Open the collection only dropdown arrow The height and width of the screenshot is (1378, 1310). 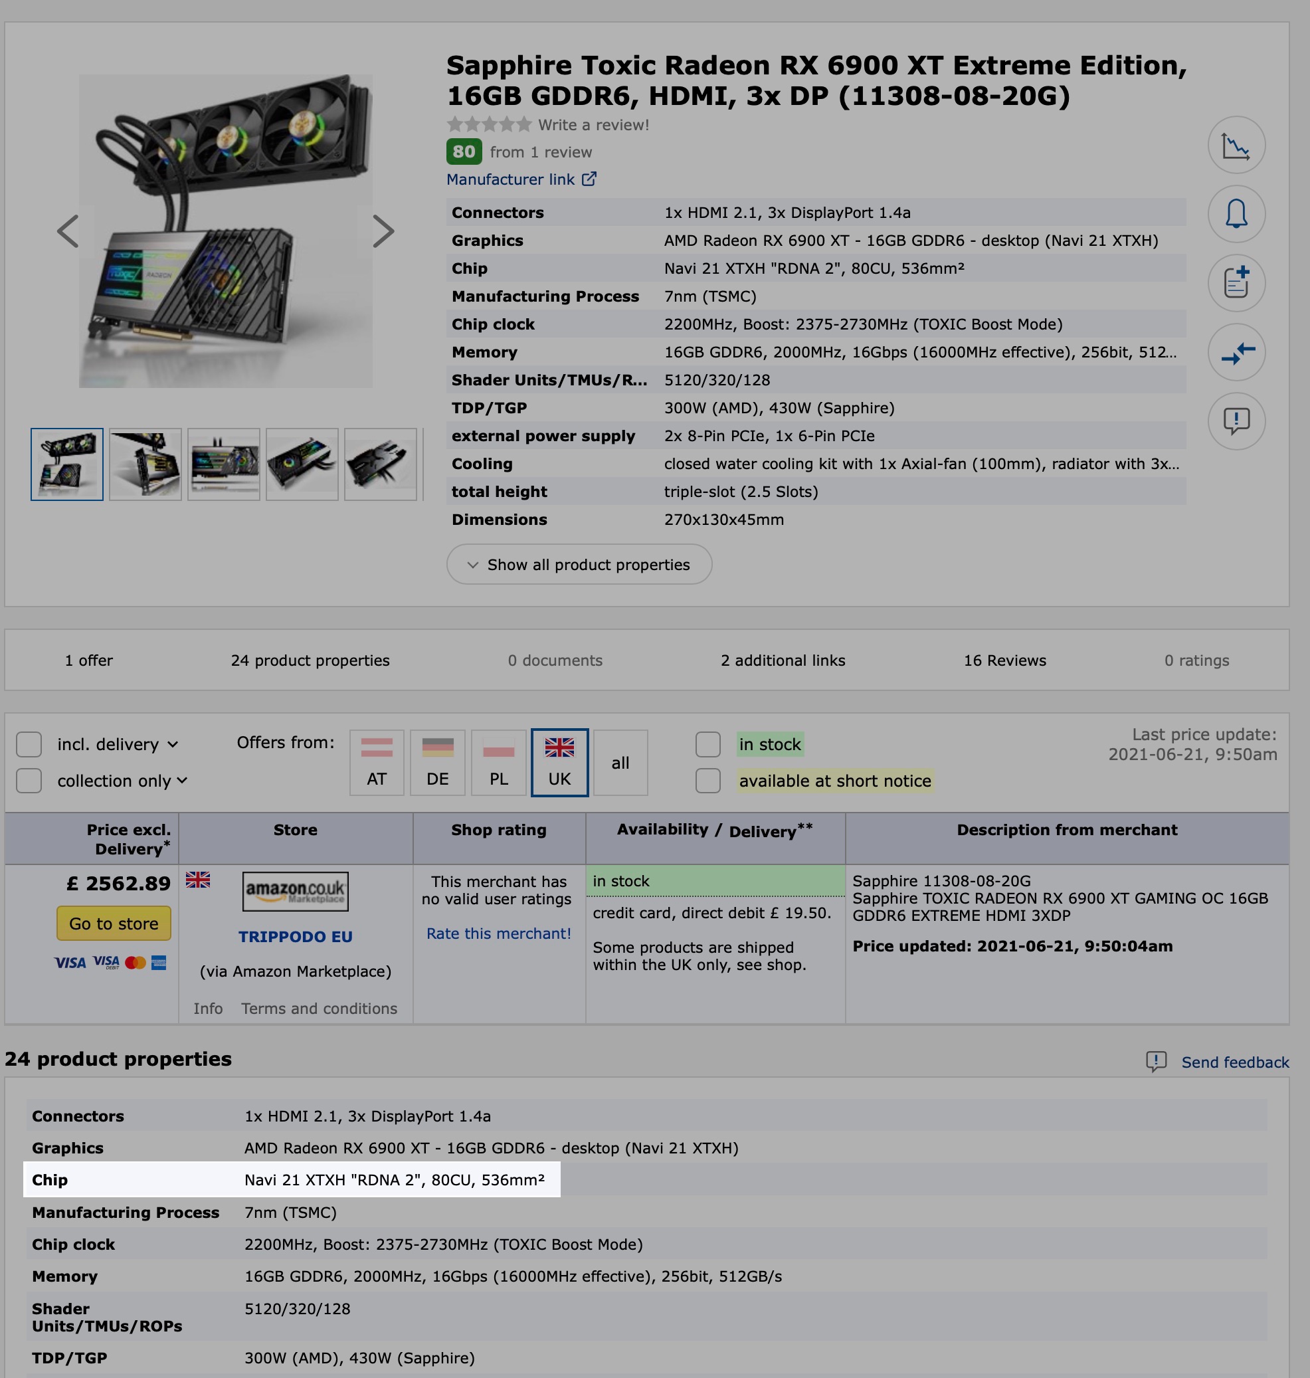point(182,781)
